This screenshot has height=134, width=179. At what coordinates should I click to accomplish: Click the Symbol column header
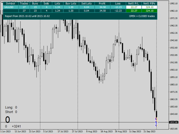point(11,3)
